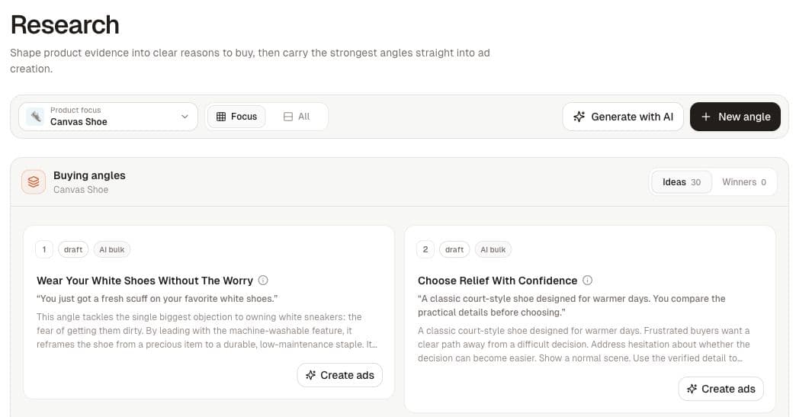Screen dimensions: 796x417
Task: Click the number 2 badge on second card
Action: [x=425, y=249]
